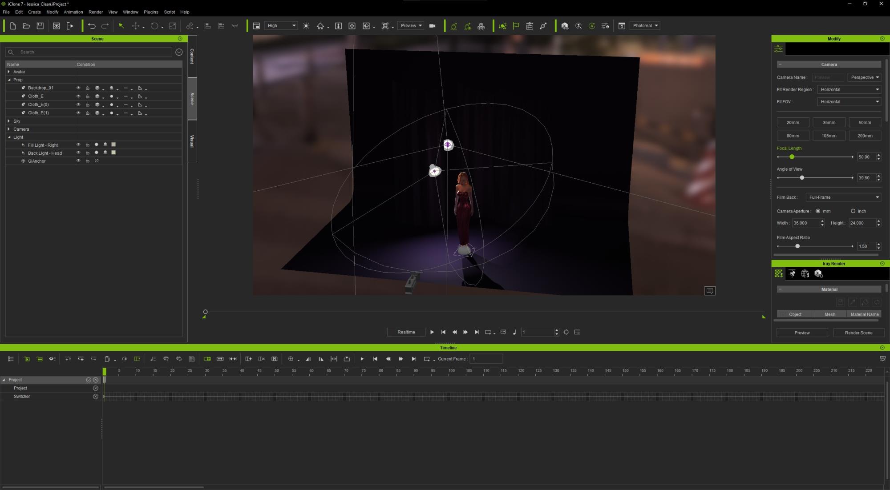Select the mm Camera Aperture radio button
The height and width of the screenshot is (490, 890).
coord(818,211)
